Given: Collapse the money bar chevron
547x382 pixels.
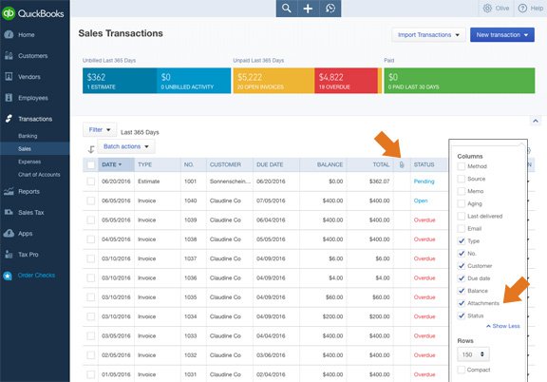Looking at the screenshot, I should pos(536,122).
